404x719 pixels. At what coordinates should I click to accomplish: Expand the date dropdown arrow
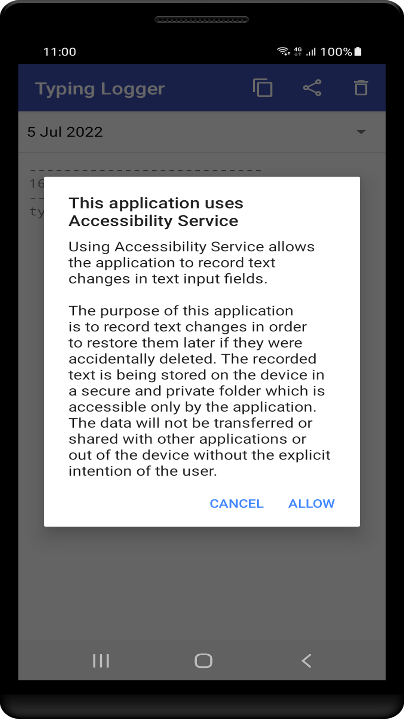pos(361,132)
